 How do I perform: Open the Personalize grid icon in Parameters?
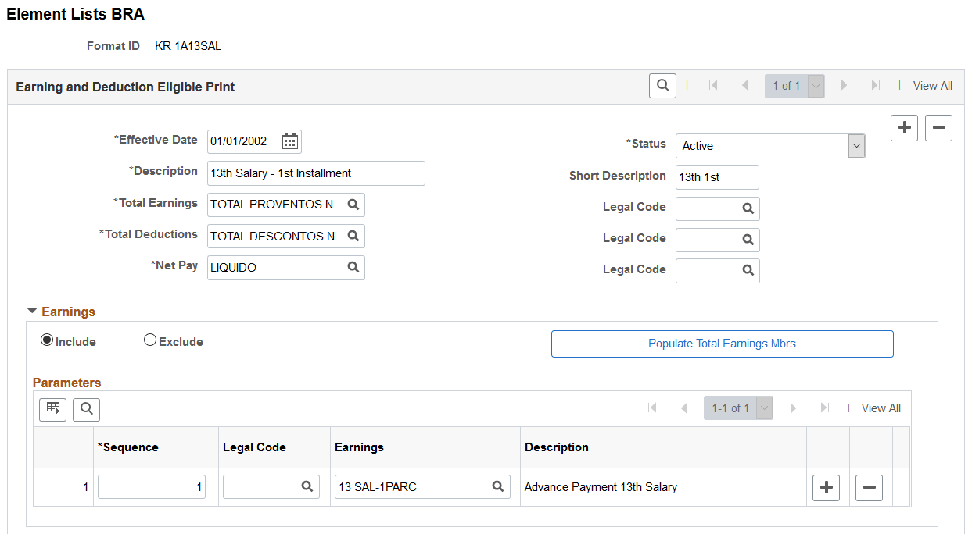(x=52, y=409)
